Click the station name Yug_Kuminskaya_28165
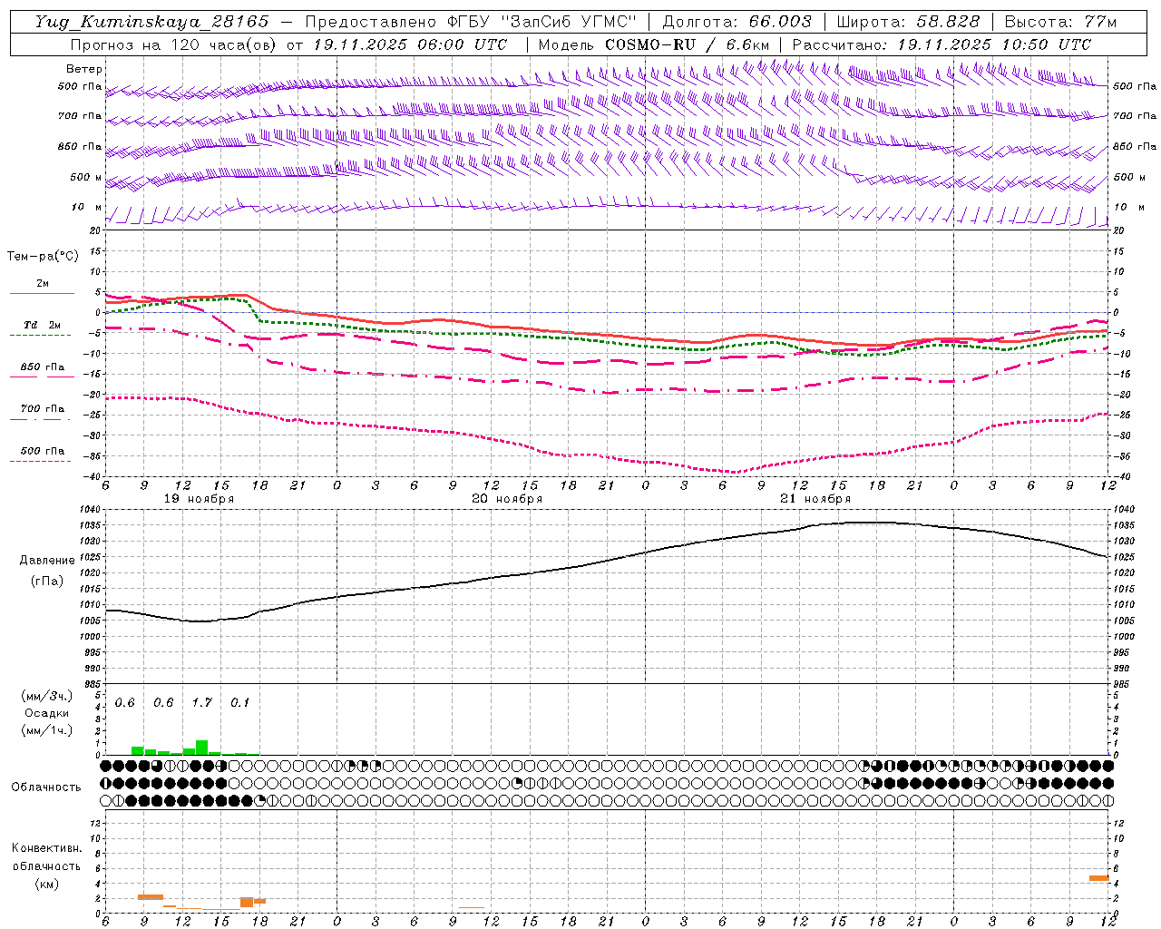The width and height of the screenshot is (1161, 929). click(152, 22)
